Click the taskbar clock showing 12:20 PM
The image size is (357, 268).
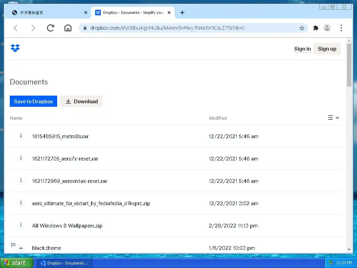pyautogui.click(x=344, y=263)
